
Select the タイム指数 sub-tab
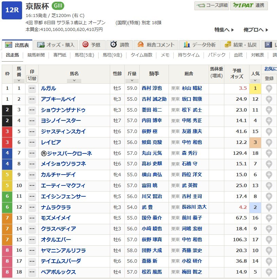pos(142,55)
